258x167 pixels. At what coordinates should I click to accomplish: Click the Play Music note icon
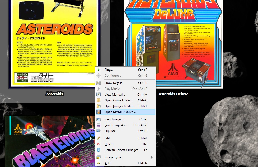click(x=98, y=89)
